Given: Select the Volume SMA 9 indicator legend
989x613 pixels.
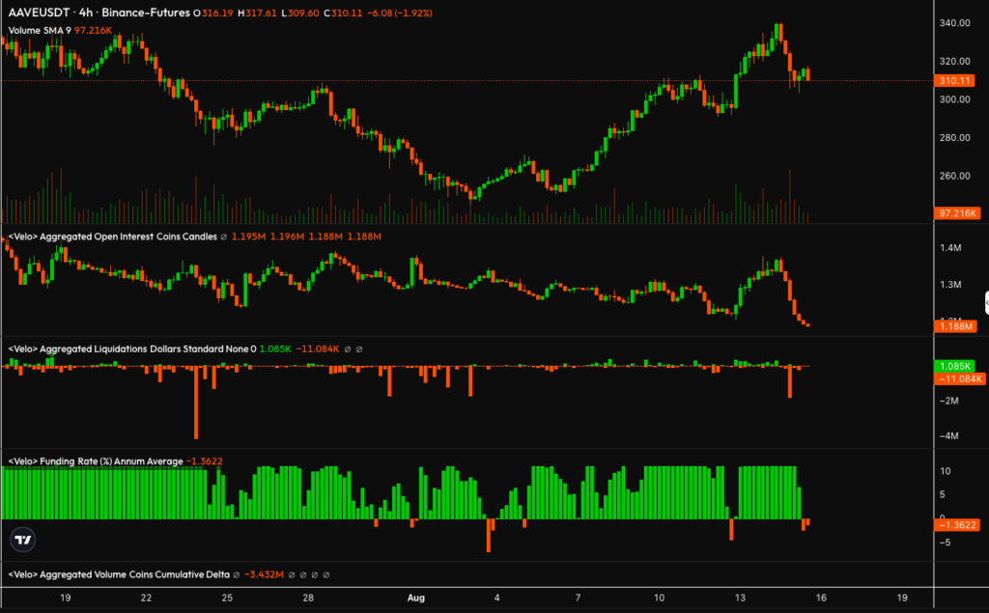Looking at the screenshot, I should click(x=40, y=30).
